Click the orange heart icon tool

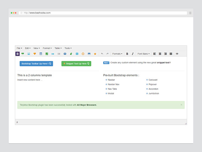35,54
